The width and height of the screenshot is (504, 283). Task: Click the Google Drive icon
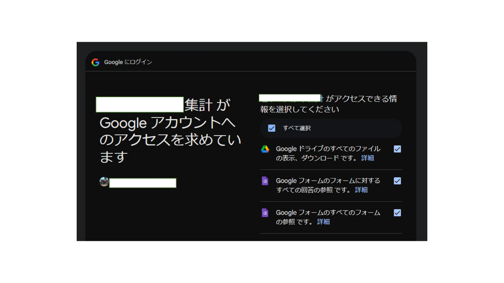(265, 149)
